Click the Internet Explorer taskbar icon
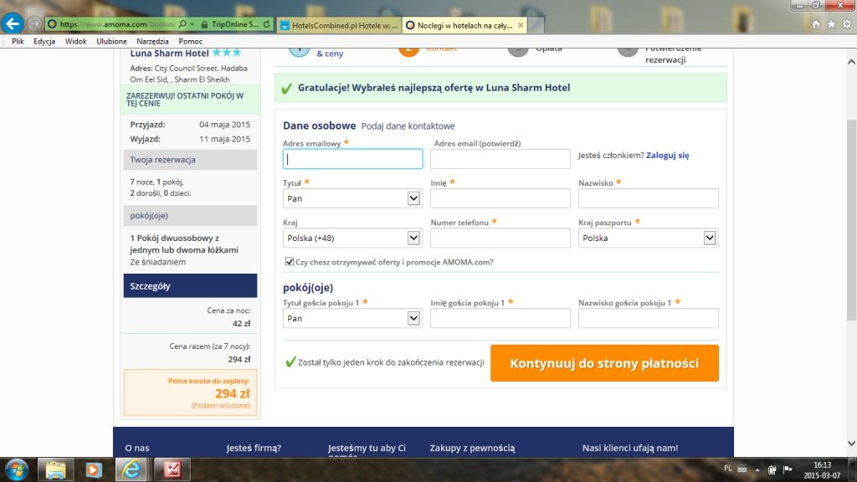This screenshot has width=857, height=482. click(x=131, y=470)
